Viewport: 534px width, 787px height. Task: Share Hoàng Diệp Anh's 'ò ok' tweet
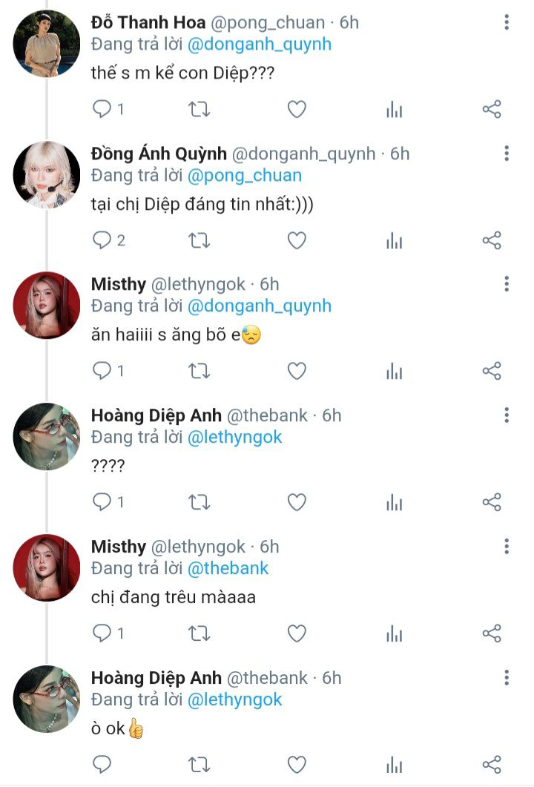[x=492, y=764]
